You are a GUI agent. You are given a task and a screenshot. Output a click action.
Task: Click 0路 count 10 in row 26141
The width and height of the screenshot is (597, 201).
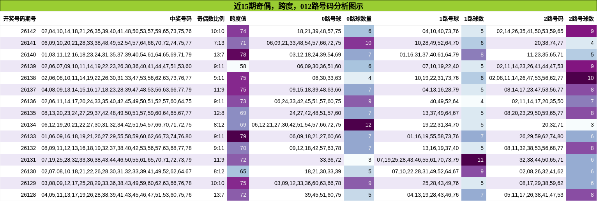pyautogui.click(x=359, y=43)
